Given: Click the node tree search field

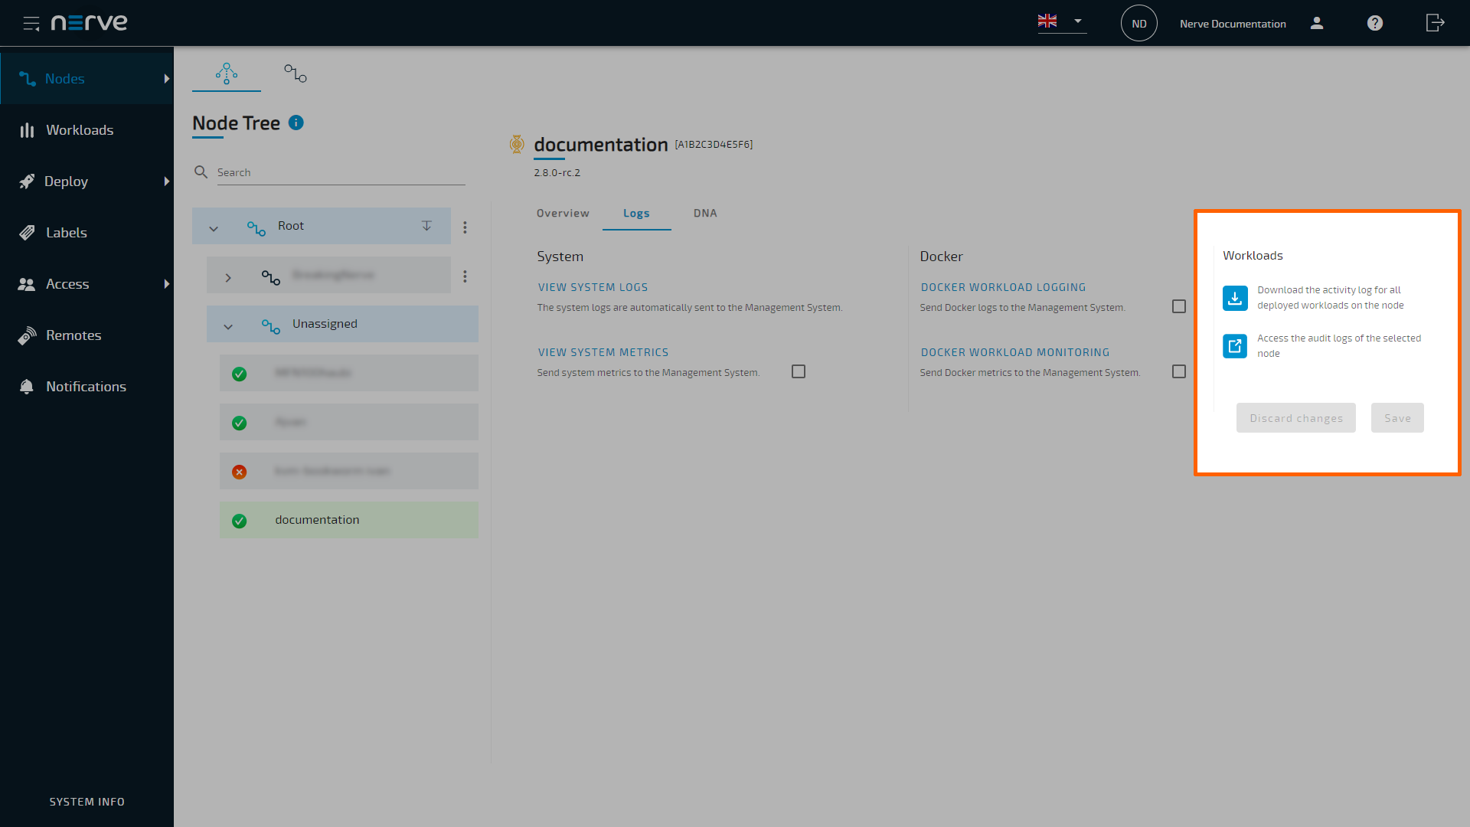Looking at the screenshot, I should point(337,172).
